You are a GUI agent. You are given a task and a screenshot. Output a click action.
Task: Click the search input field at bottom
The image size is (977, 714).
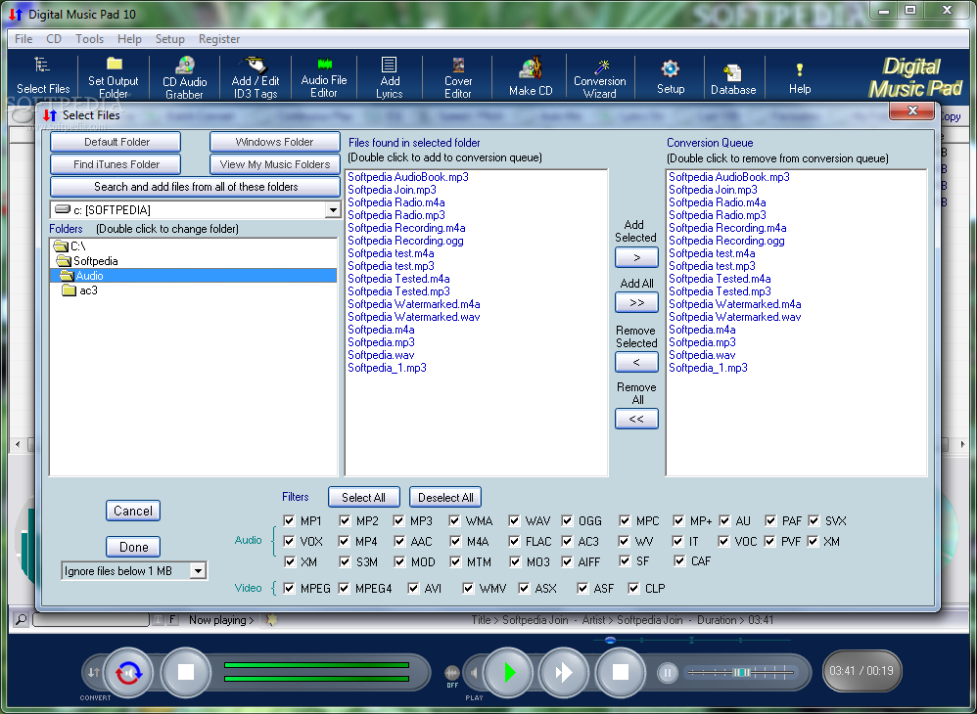[91, 619]
